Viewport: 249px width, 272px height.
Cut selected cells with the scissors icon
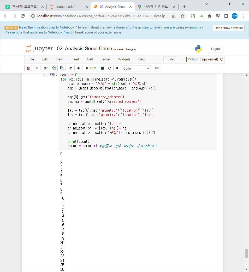pyautogui.click(x=46, y=68)
